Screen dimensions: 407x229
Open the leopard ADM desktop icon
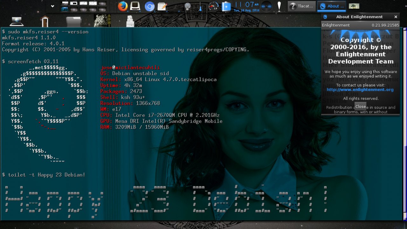click(x=102, y=21)
